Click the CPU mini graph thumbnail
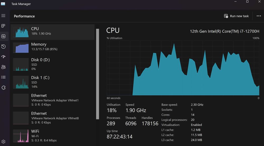Viewport: 264px width, 146px height. (x=21, y=32)
